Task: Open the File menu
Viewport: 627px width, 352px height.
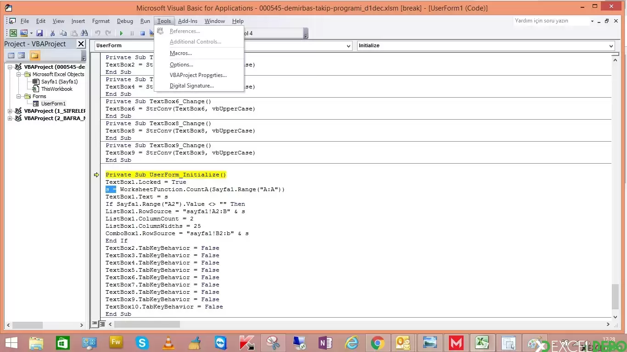Action: [x=25, y=21]
